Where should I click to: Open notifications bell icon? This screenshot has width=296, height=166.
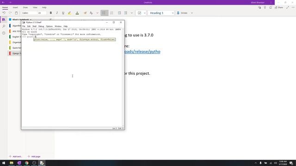(x=271, y=7)
